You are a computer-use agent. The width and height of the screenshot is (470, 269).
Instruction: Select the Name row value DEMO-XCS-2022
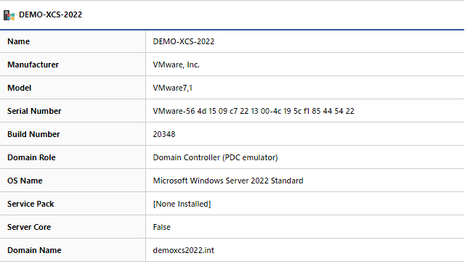(184, 41)
